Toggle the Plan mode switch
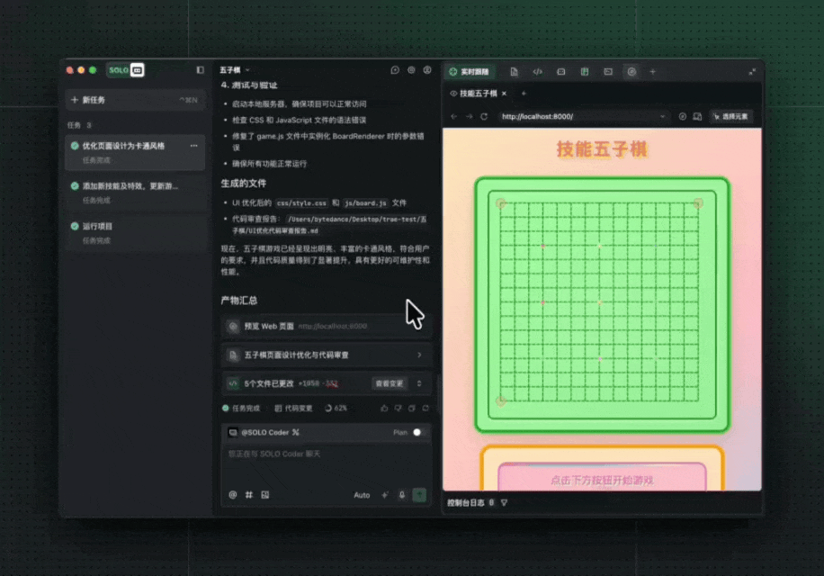 click(419, 433)
